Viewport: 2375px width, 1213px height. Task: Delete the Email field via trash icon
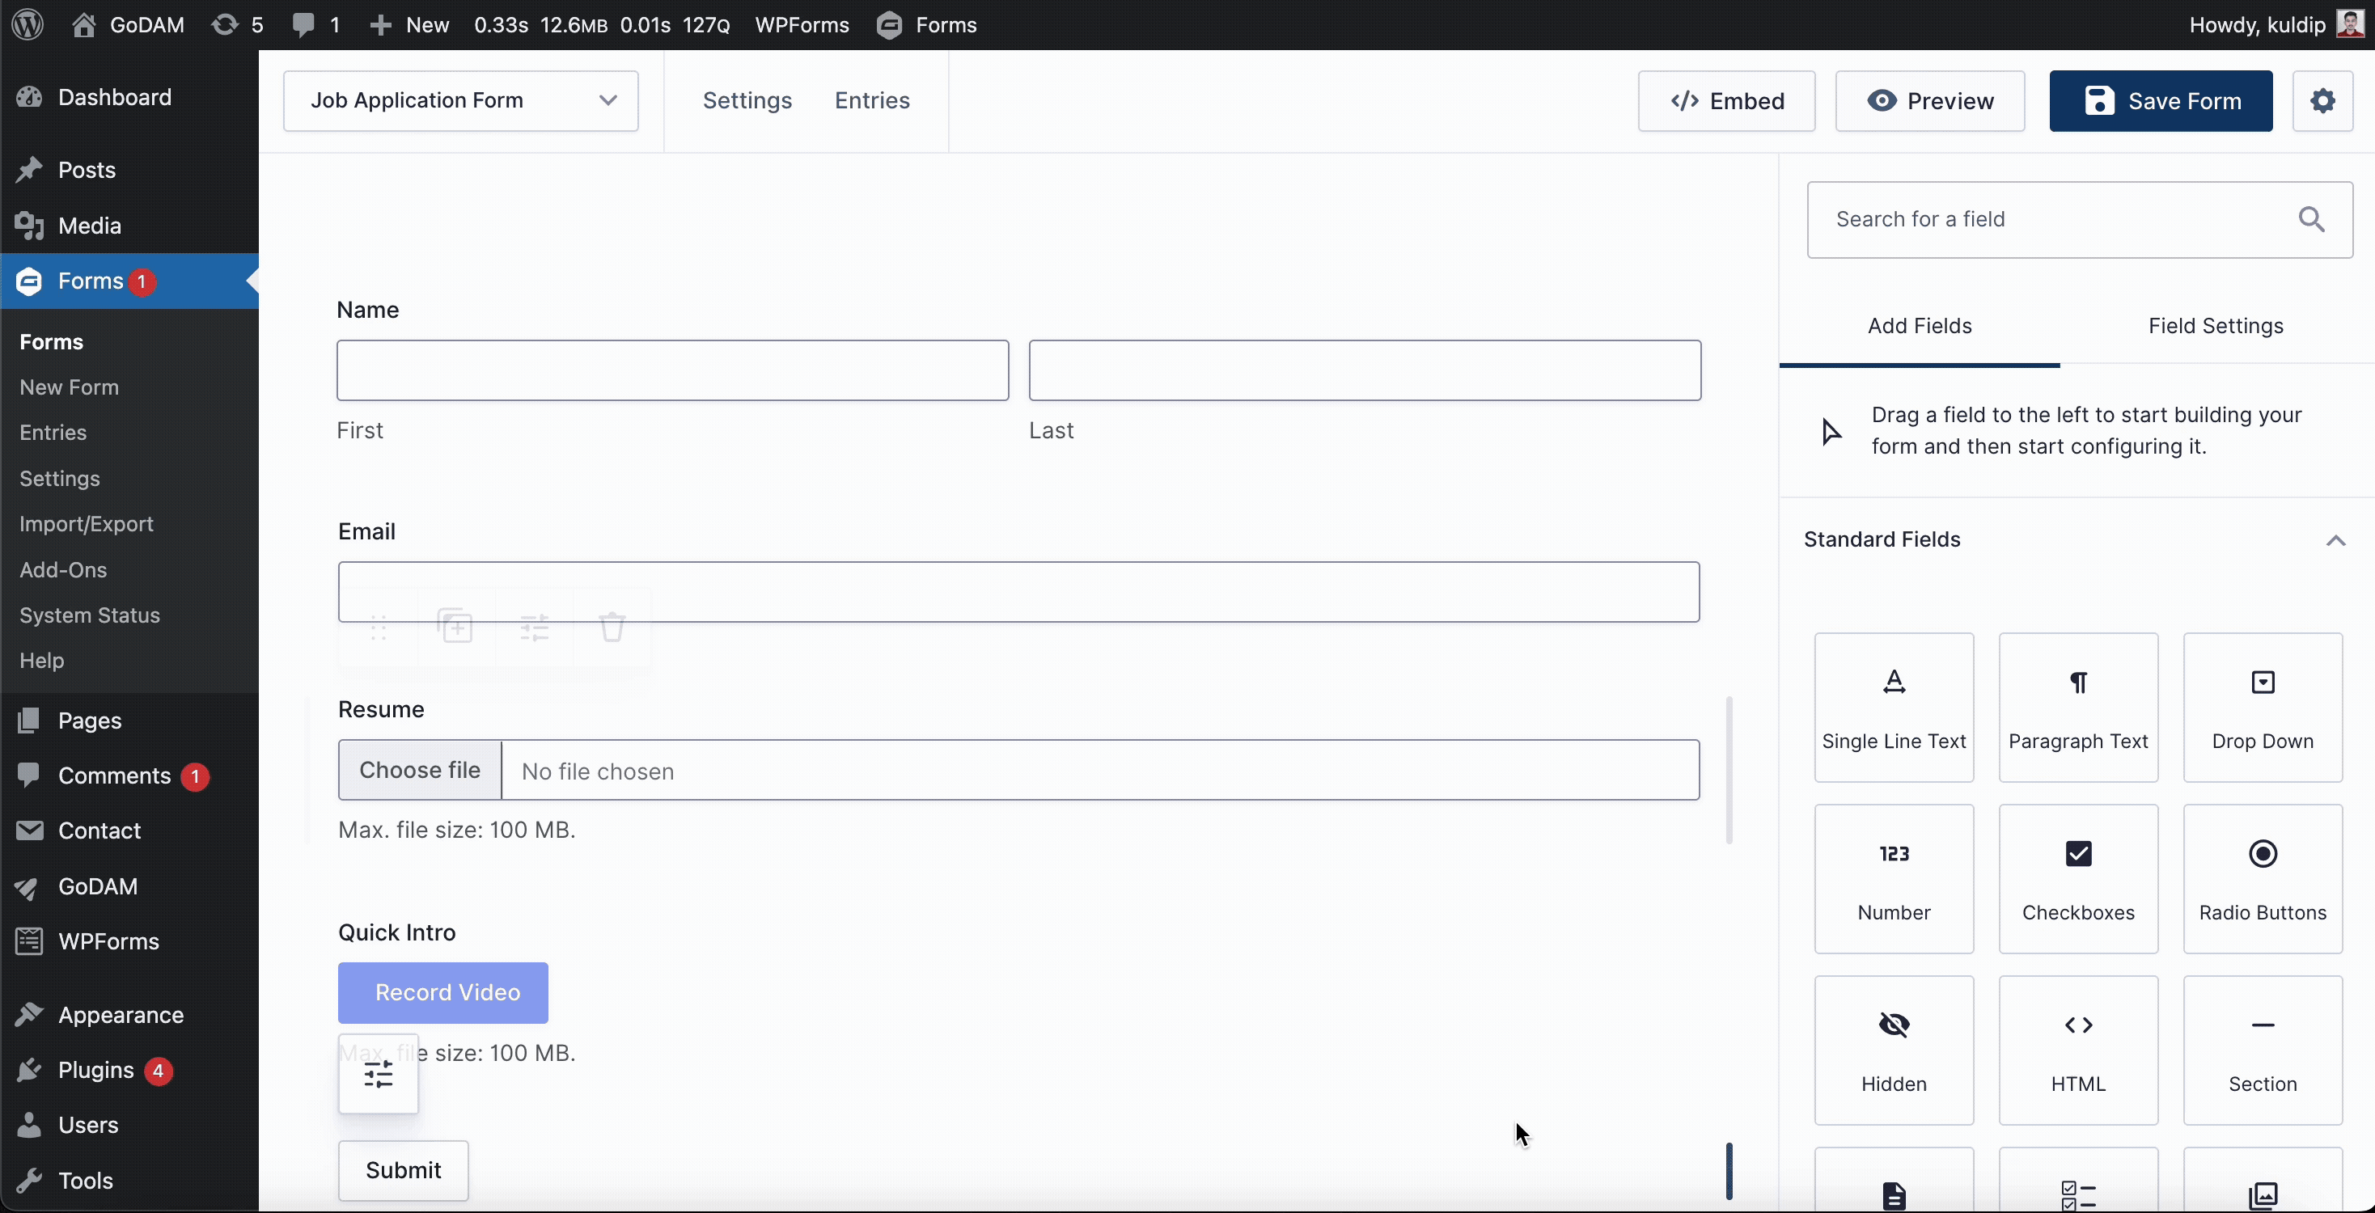coord(612,627)
